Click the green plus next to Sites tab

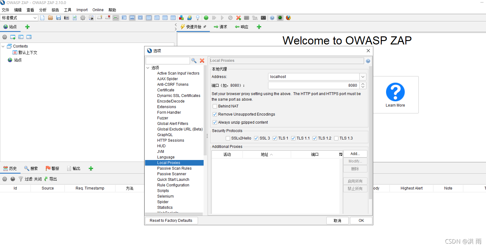click(27, 27)
